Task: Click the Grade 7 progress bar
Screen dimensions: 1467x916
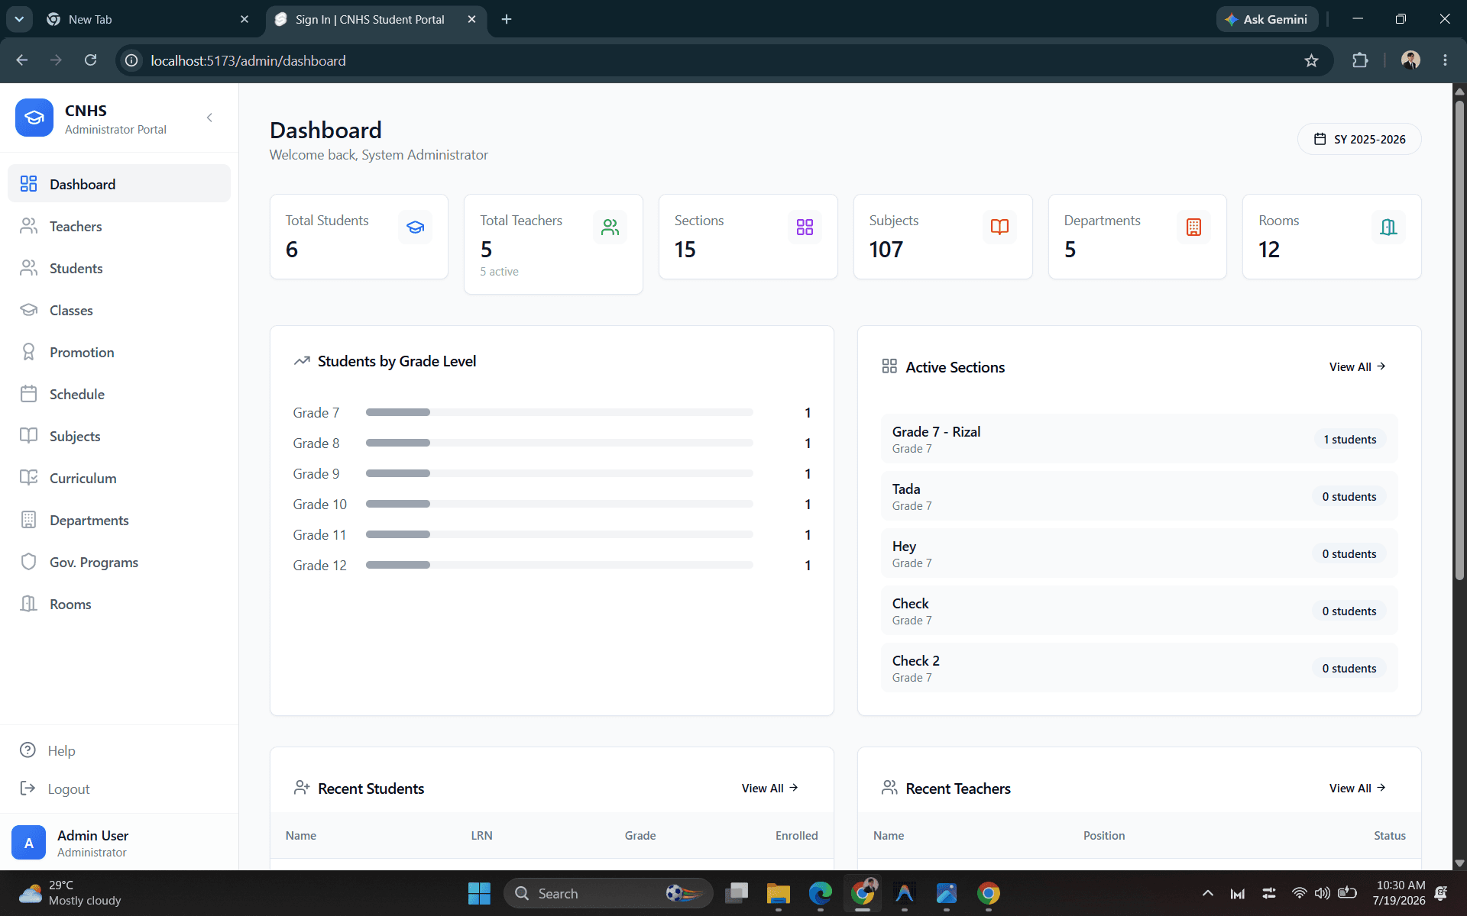Action: (x=559, y=412)
